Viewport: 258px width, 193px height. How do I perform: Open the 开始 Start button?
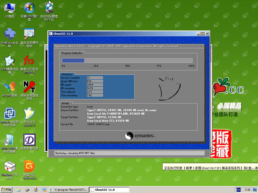click(6, 190)
